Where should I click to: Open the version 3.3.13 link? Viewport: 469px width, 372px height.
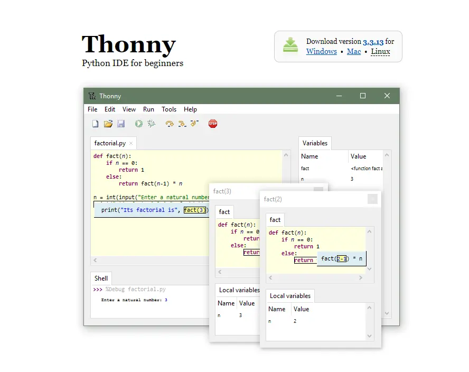pyautogui.click(x=373, y=42)
